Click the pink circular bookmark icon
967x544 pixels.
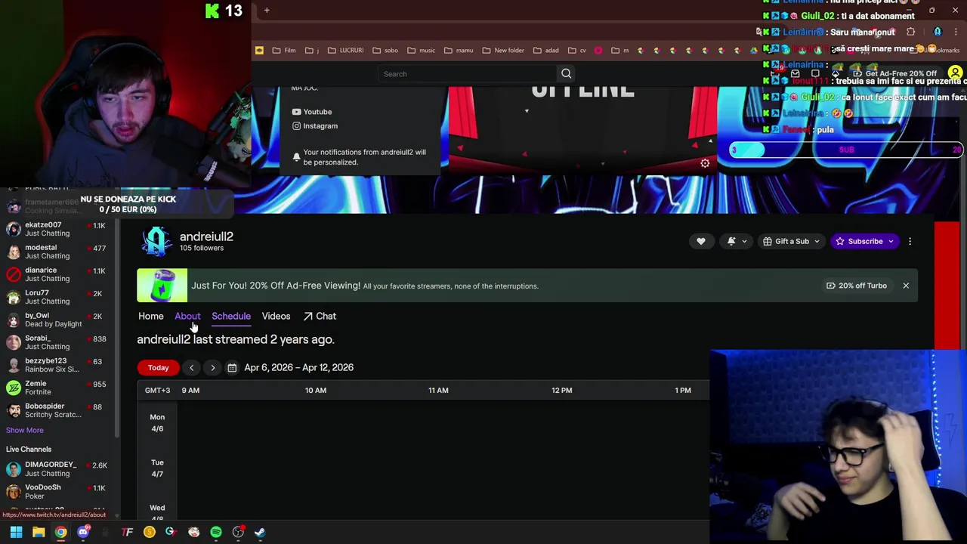pyautogui.click(x=598, y=50)
